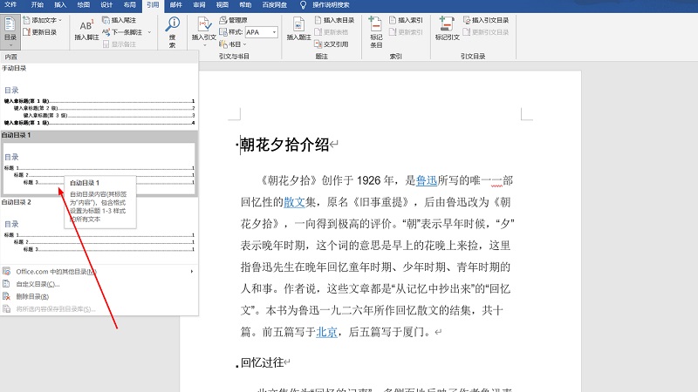Open the 审阅 (Review) ribbon tab
Viewport: 698px width, 392px height.
point(199,4)
